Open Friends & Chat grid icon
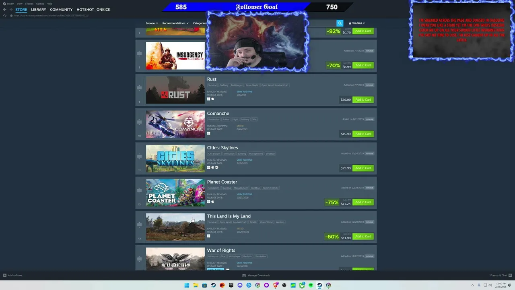This screenshot has height=290, width=515. click(510, 275)
